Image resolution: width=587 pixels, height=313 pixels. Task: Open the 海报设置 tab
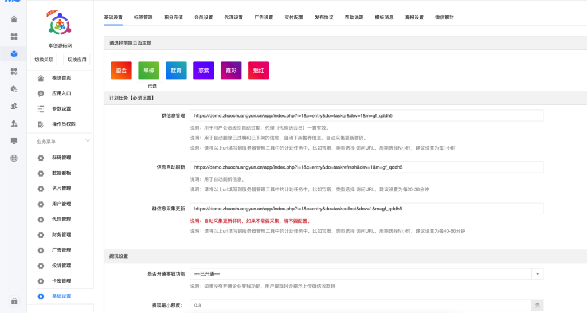click(414, 18)
